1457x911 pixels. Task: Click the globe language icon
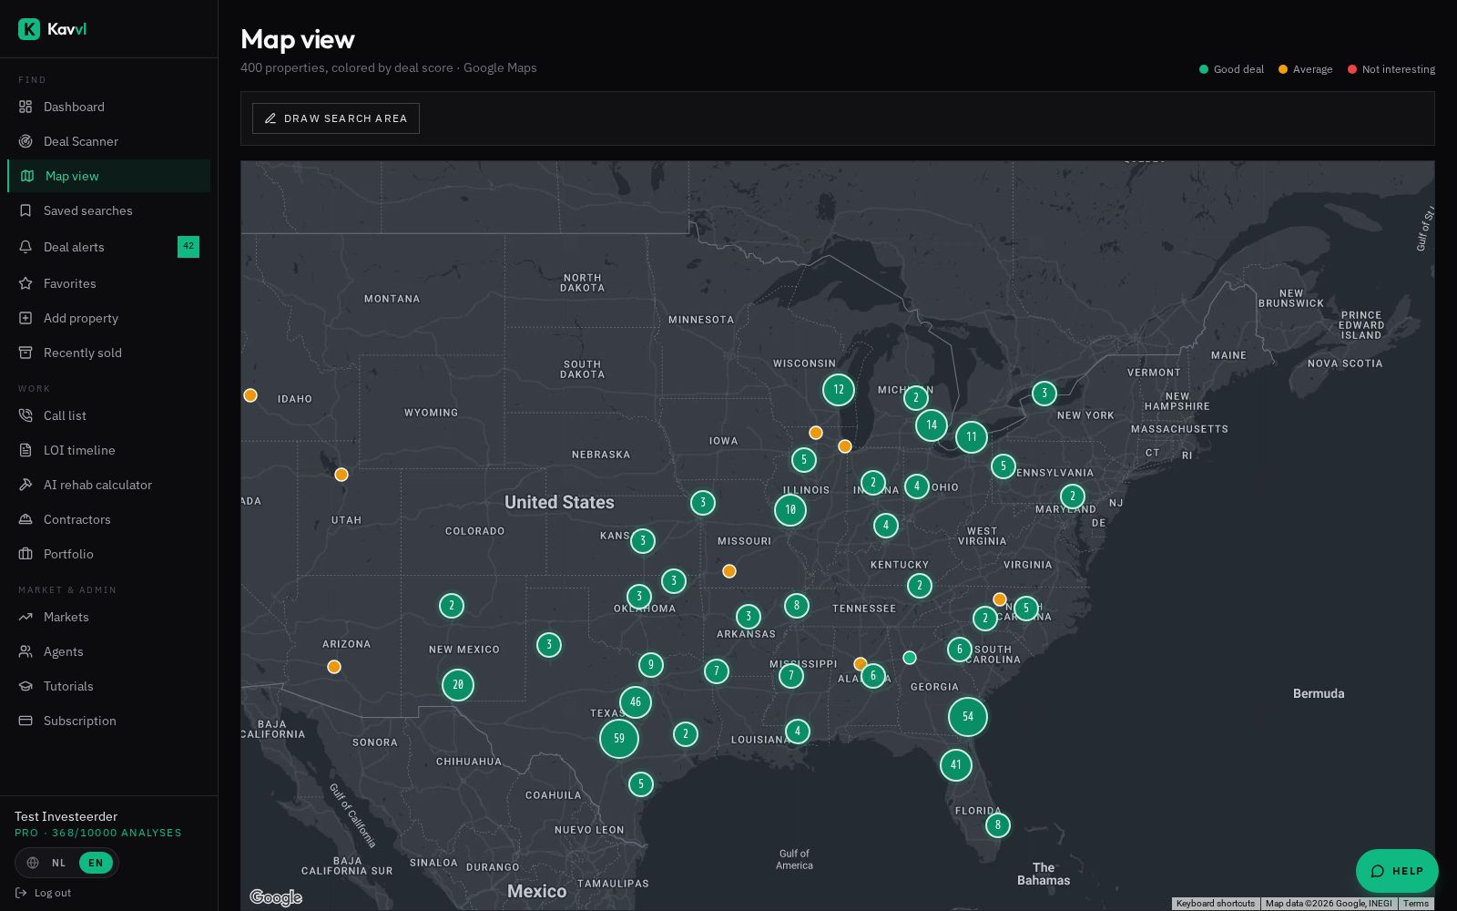33,863
